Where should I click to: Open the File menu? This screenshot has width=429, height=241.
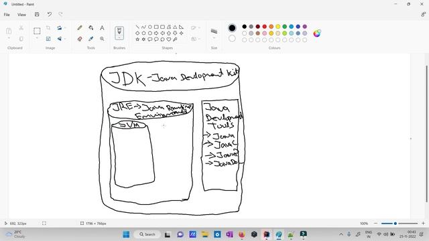click(7, 15)
